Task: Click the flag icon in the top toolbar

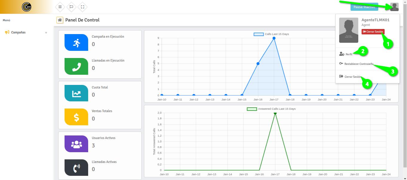Action: point(71,7)
